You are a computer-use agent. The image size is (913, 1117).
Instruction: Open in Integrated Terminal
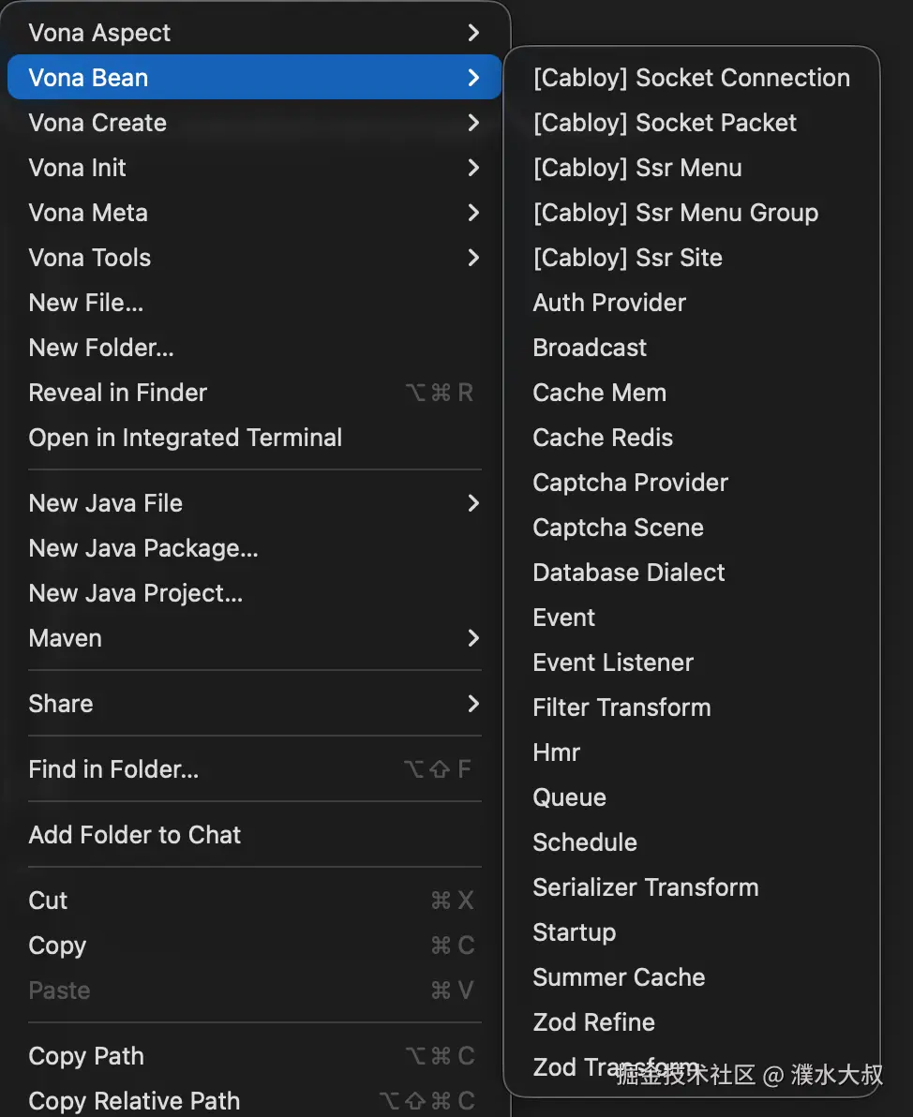click(x=185, y=437)
